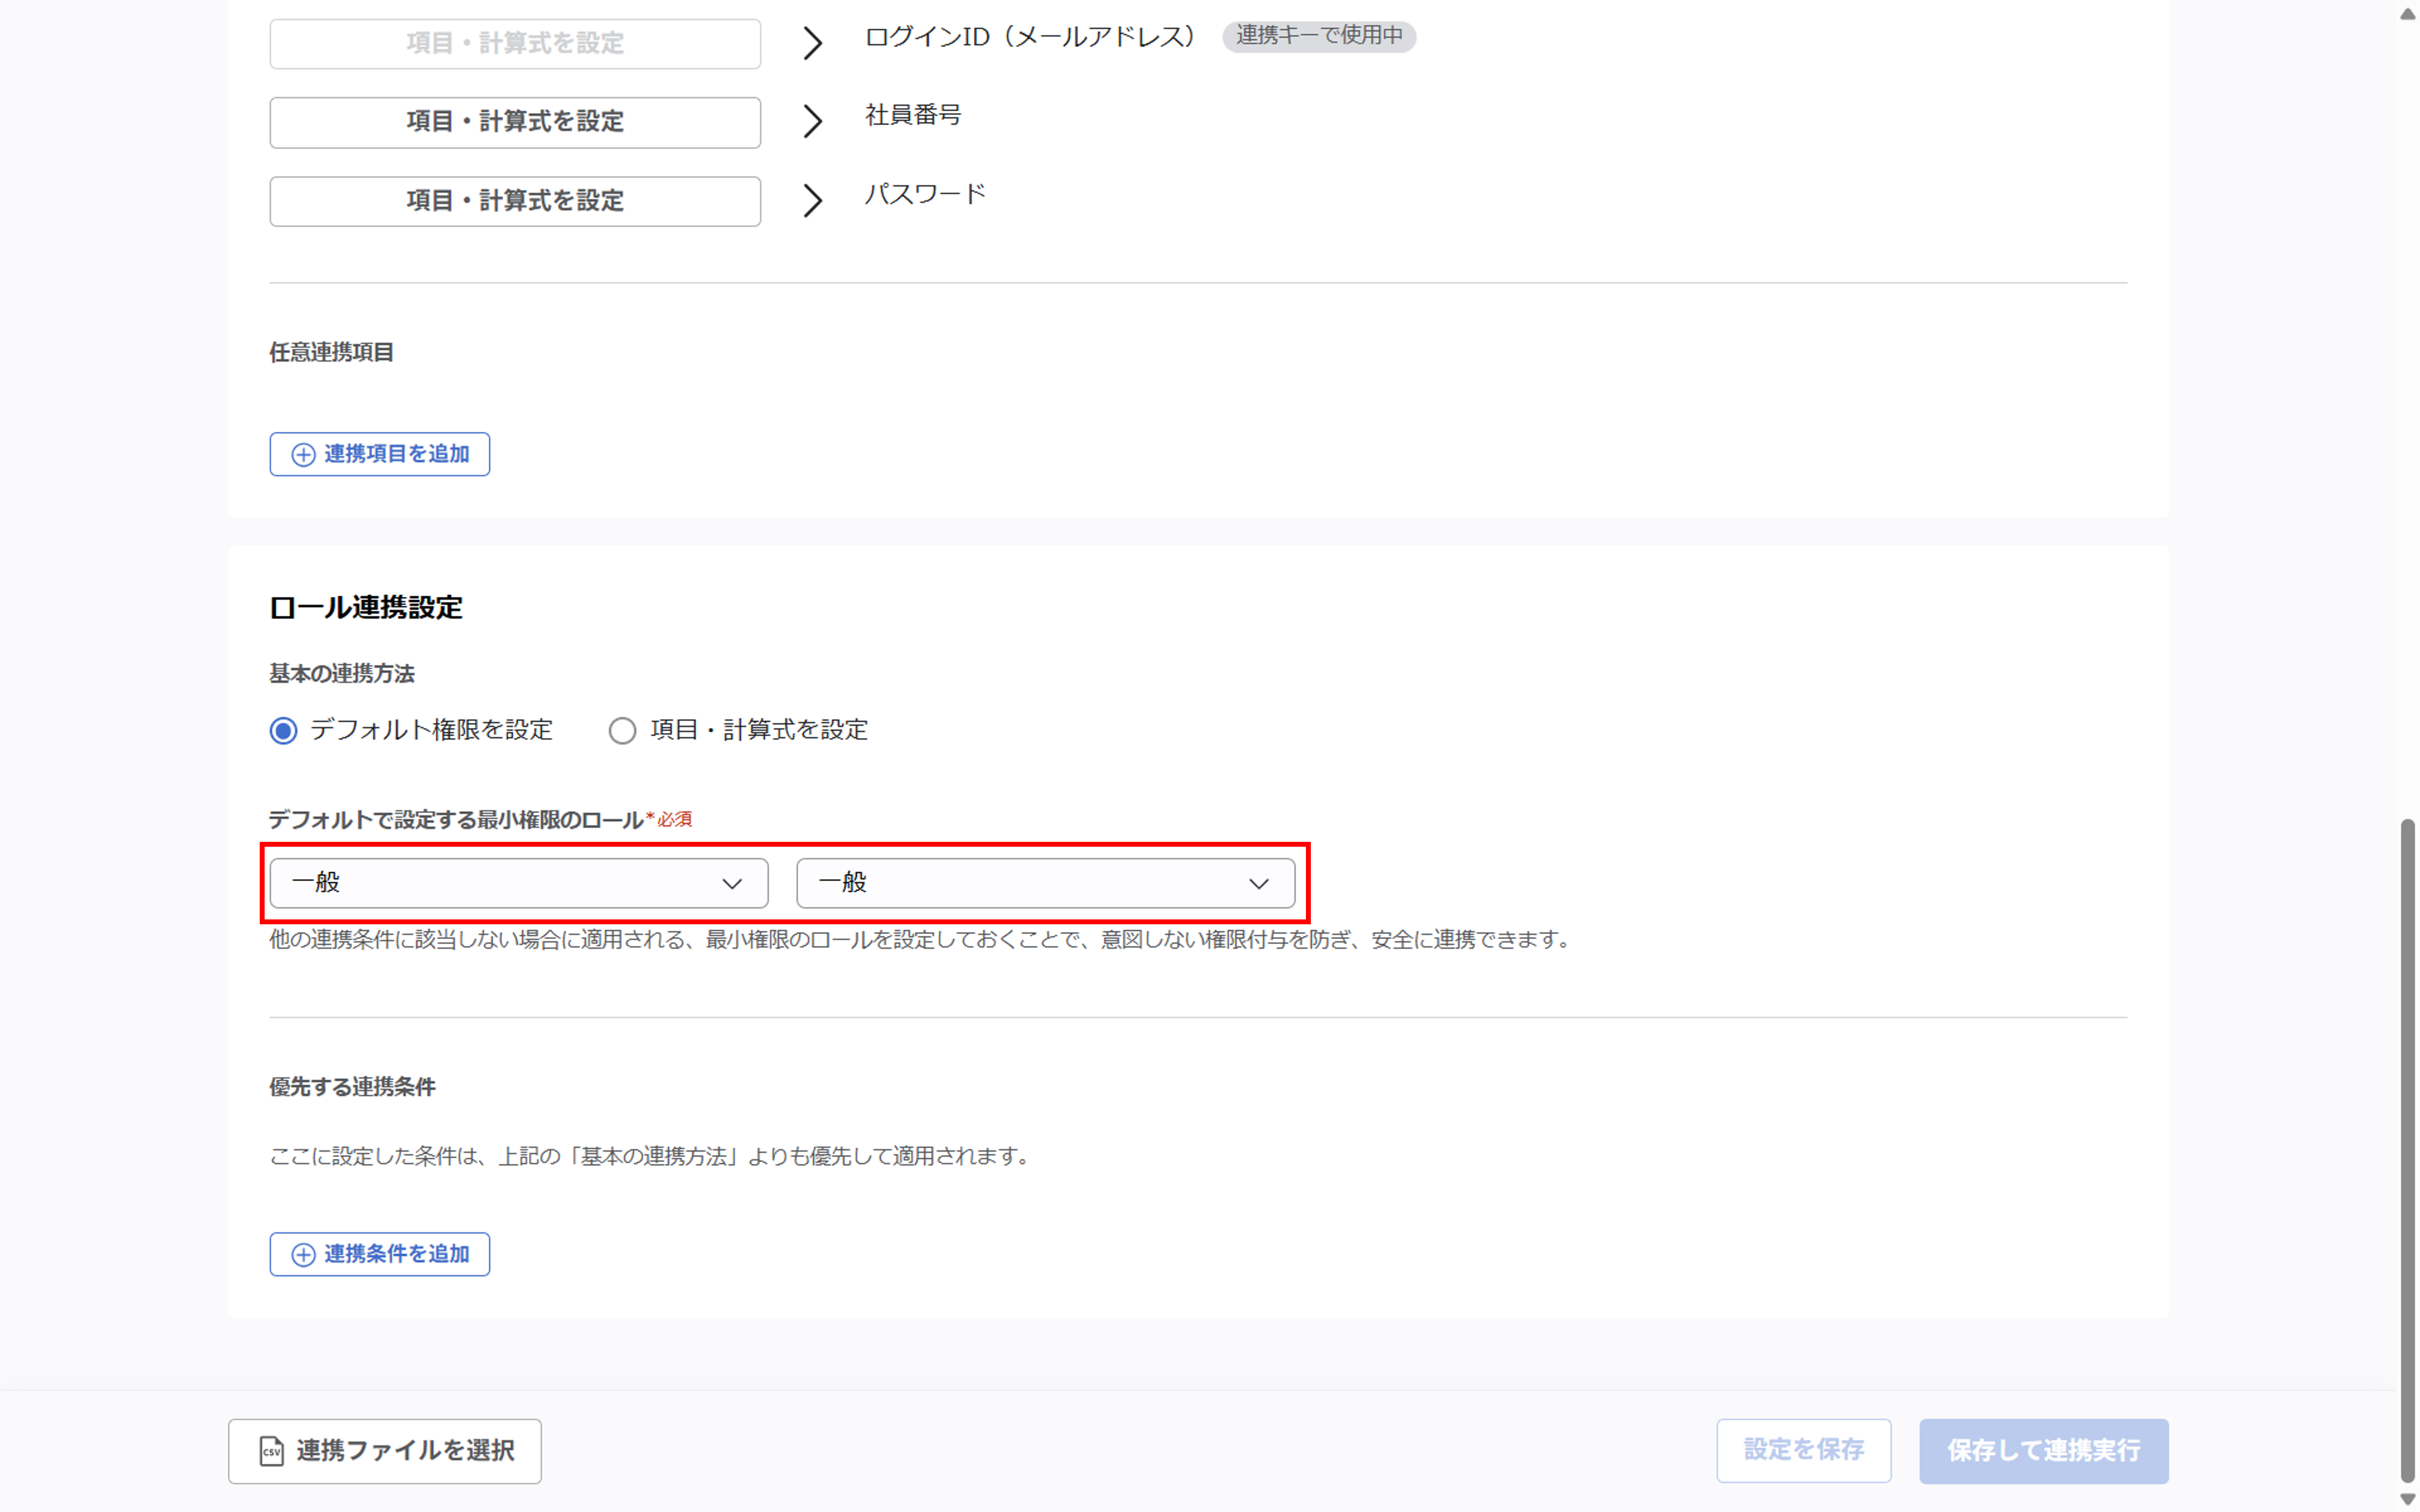Click the 連携条件を追加 button
Screen dimensions: 2420x1512
click(379, 1254)
